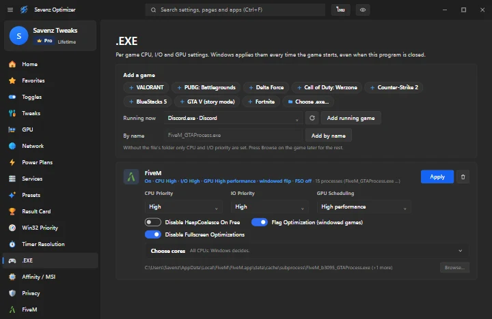The width and height of the screenshot is (492, 319).
Task: Click Choose .exe... file button
Action: pos(308,102)
